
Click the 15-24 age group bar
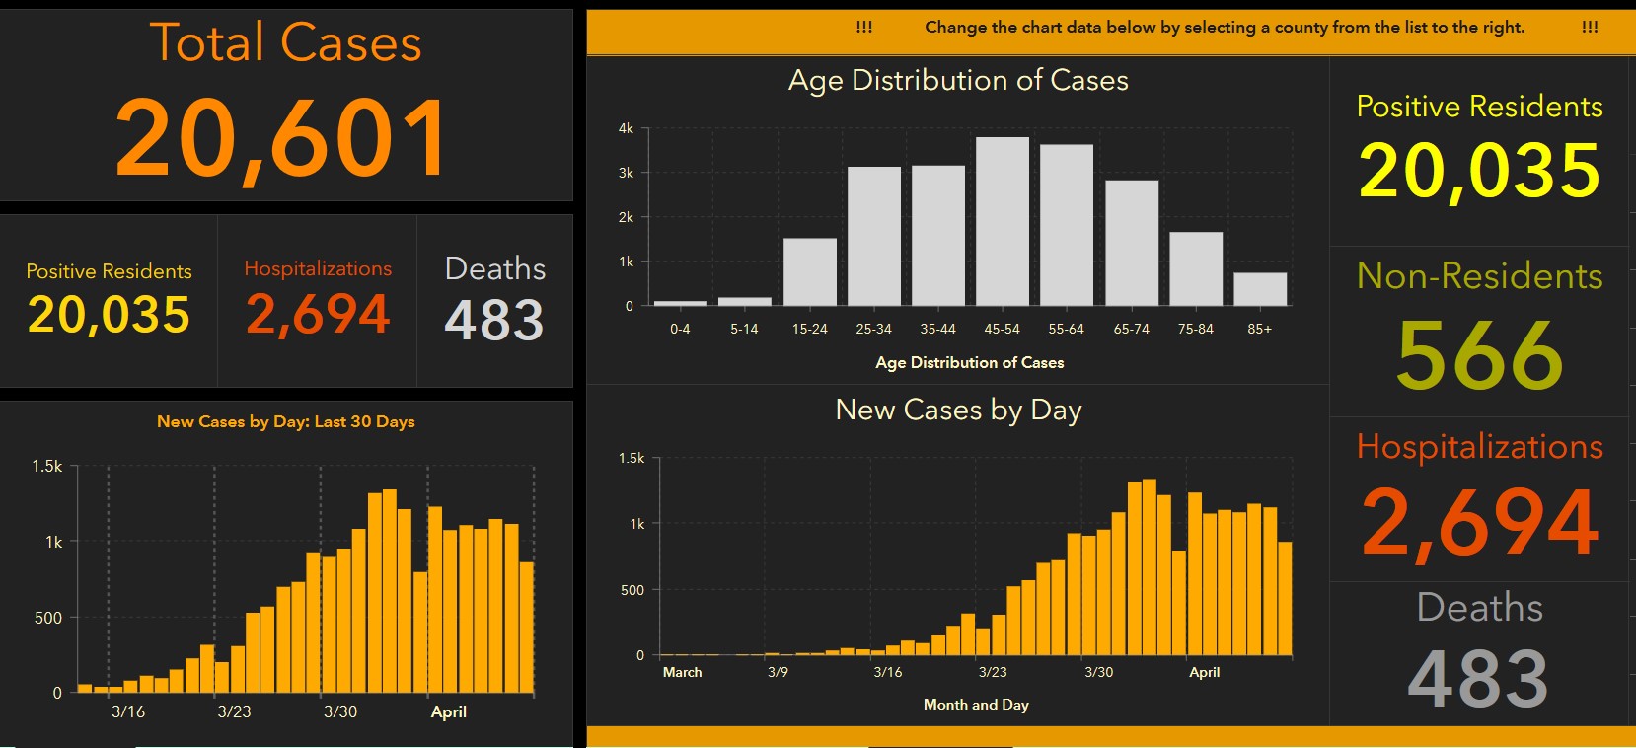click(x=810, y=272)
